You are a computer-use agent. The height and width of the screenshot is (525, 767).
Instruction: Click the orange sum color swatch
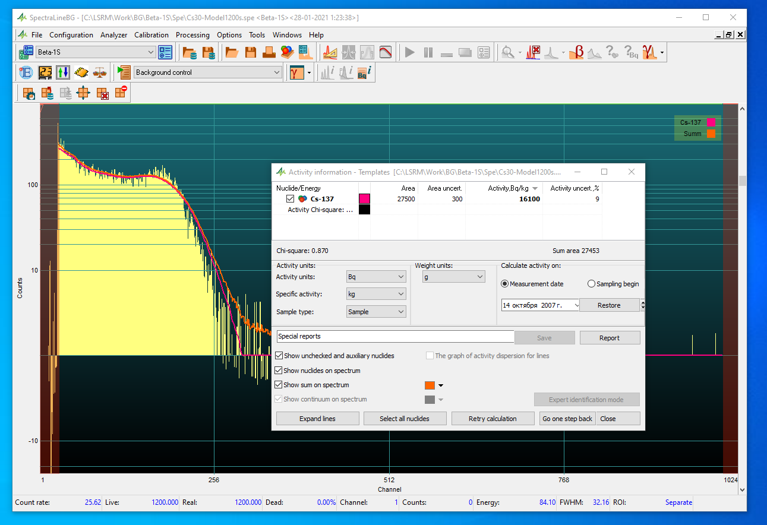tap(430, 385)
